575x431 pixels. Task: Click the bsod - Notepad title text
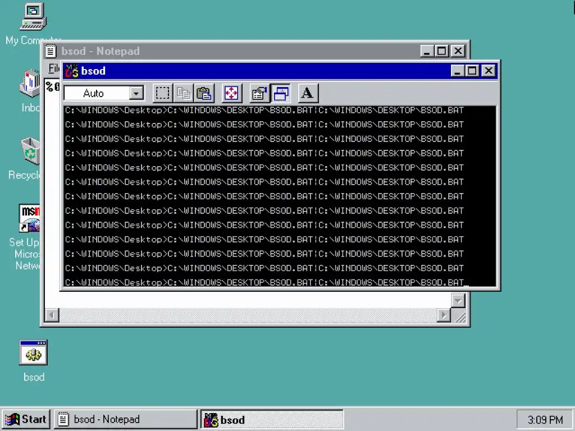101,51
